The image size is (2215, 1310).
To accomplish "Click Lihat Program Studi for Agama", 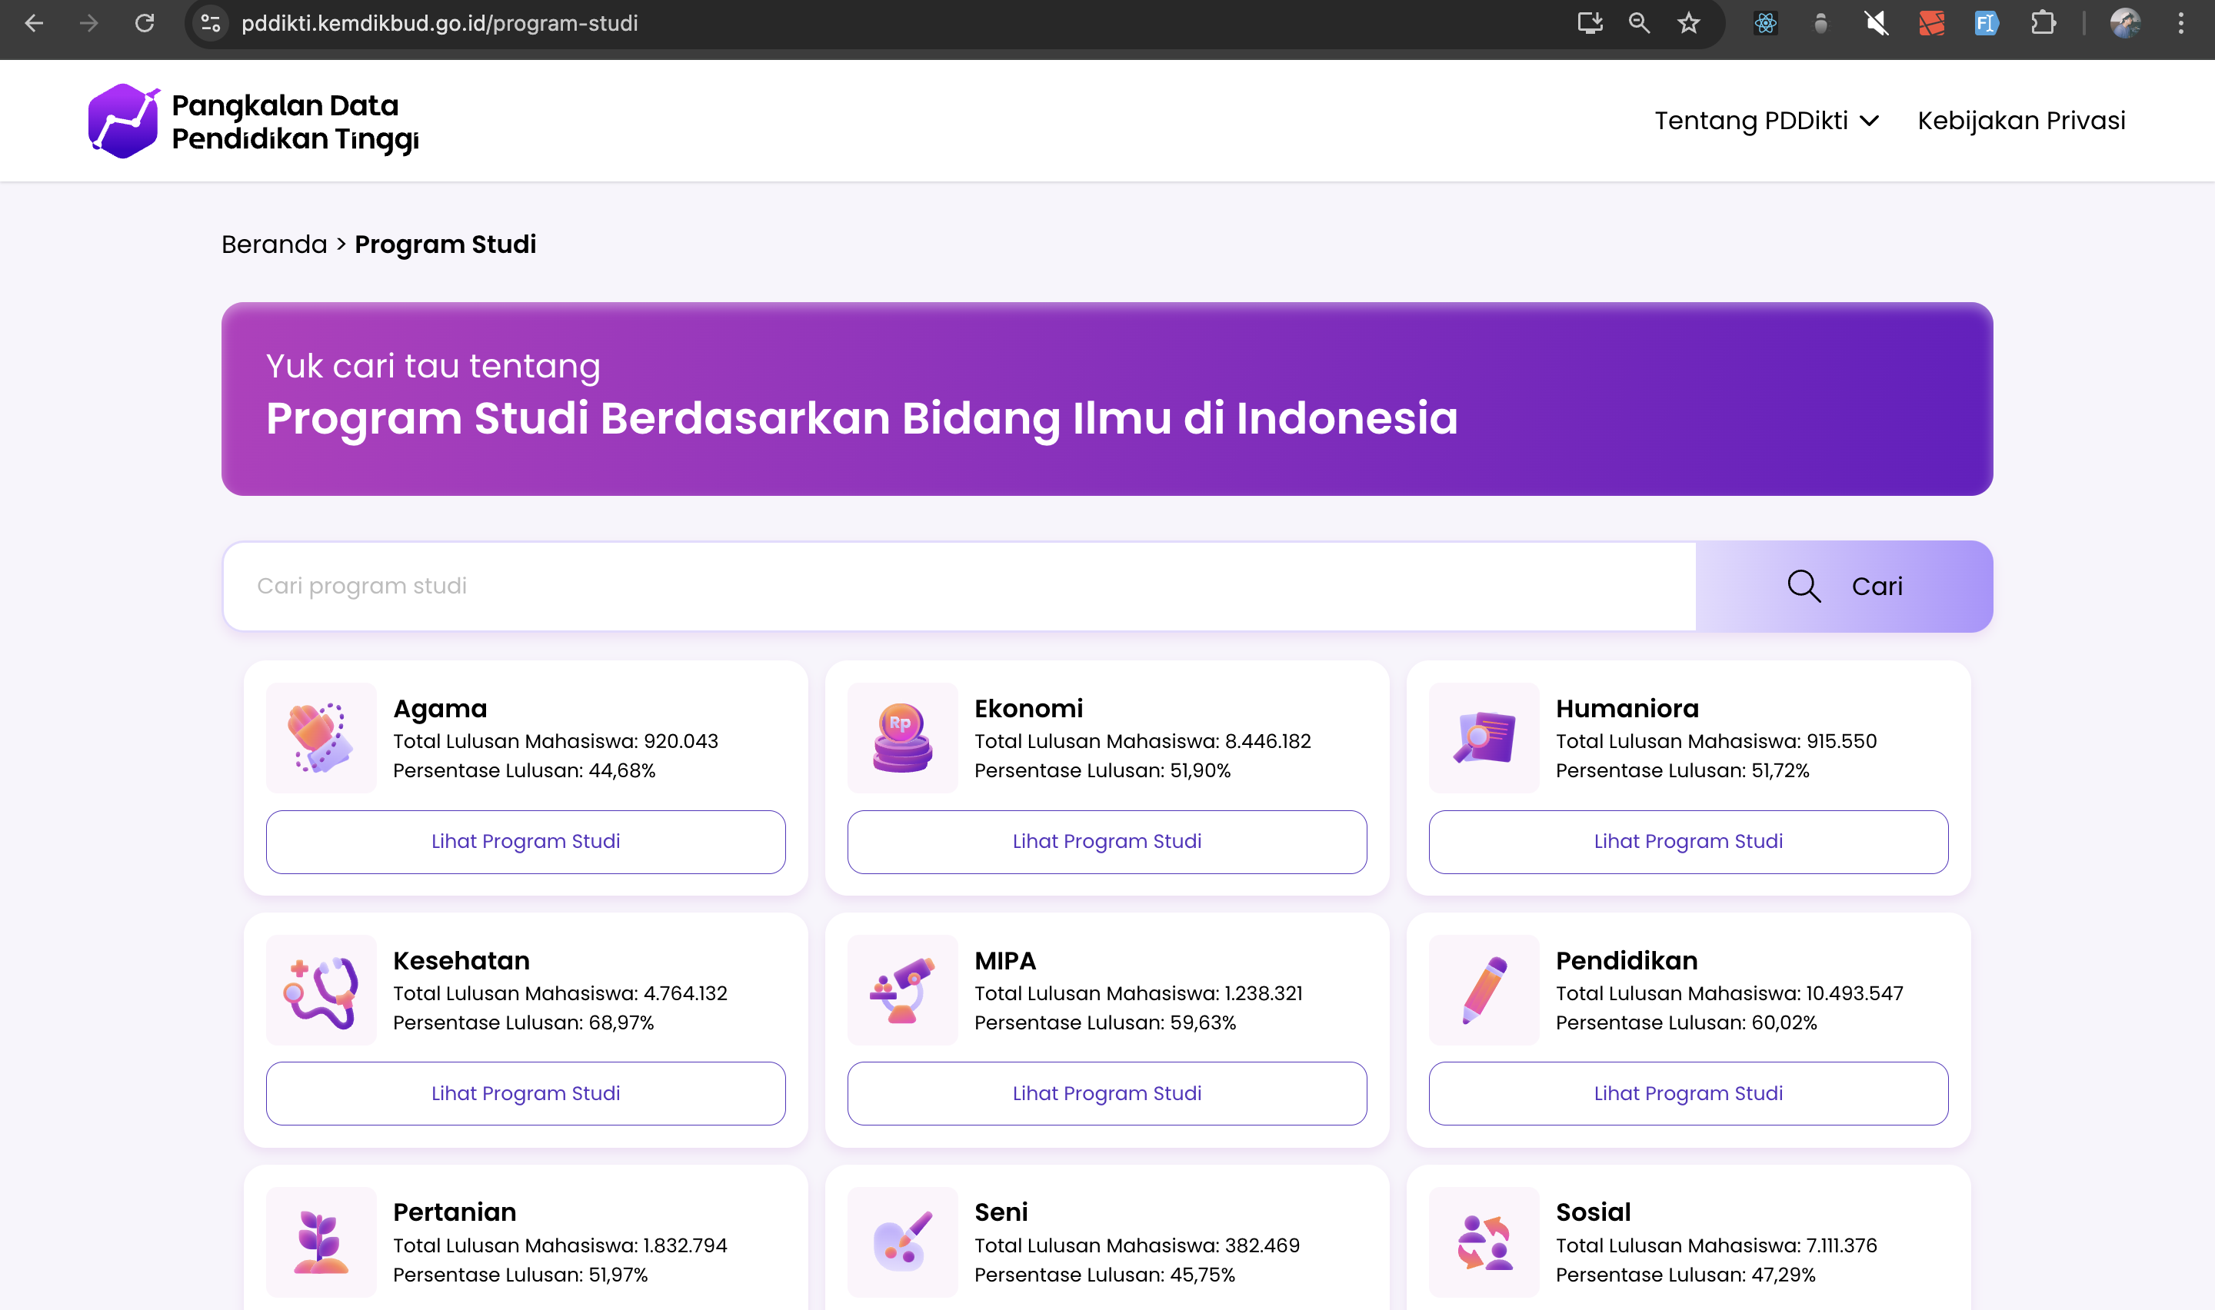I will pyautogui.click(x=525, y=842).
